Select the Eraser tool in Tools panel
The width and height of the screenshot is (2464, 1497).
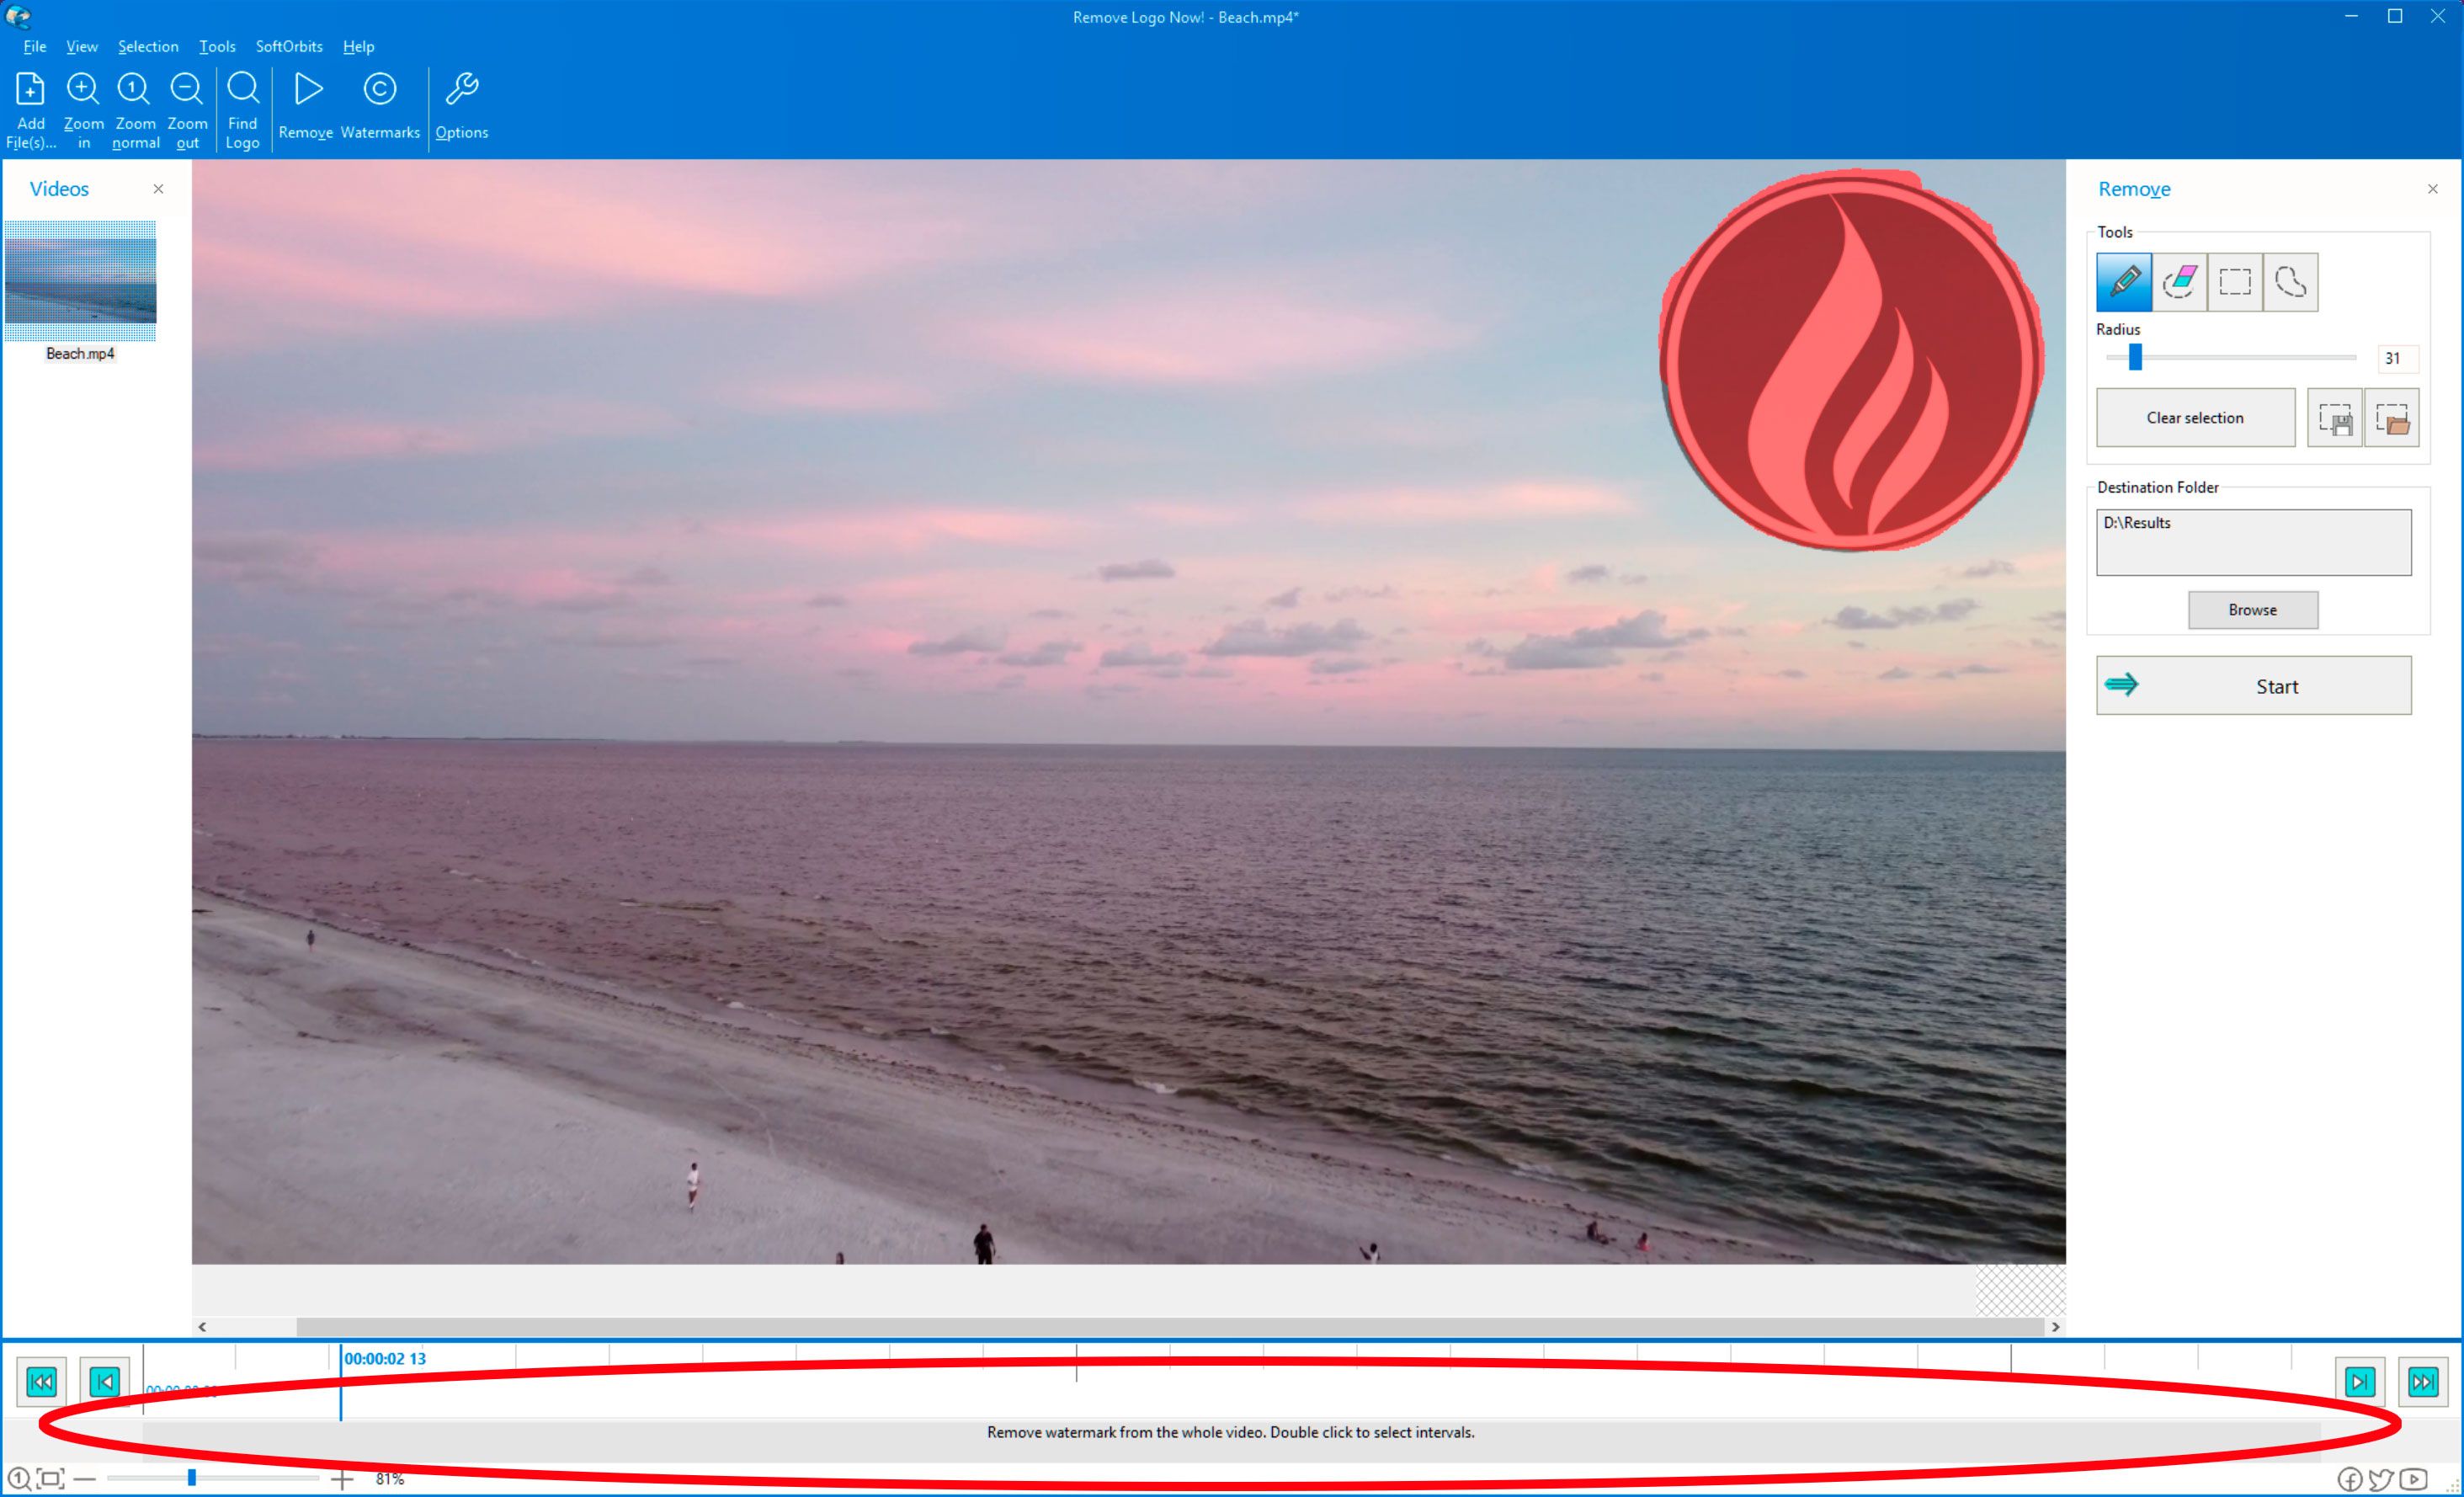tap(2179, 282)
